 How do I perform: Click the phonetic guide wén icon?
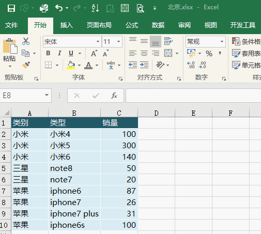click(x=111, y=65)
